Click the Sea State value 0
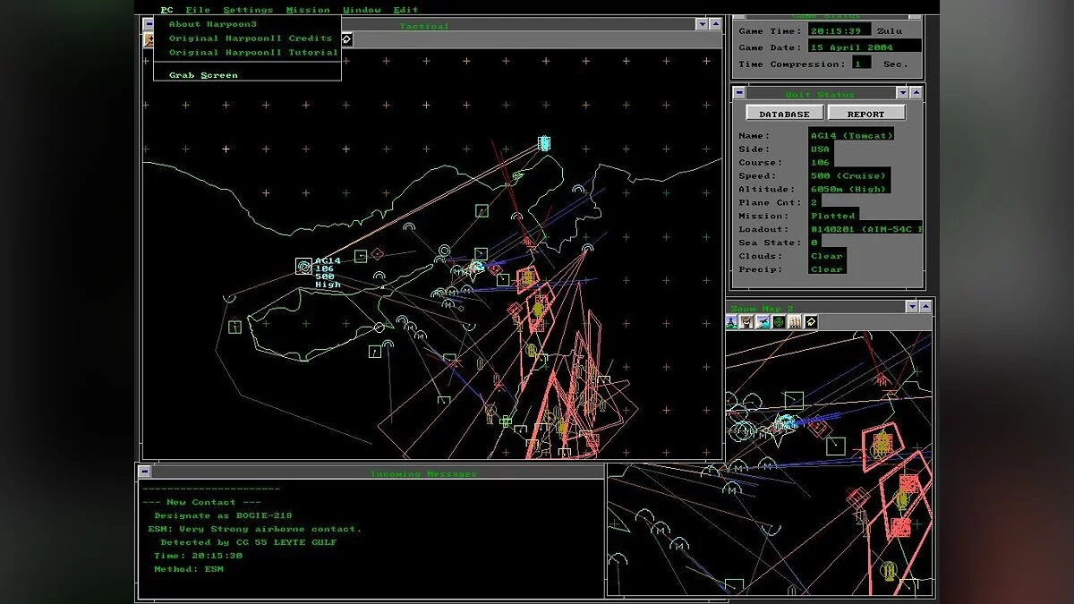 [x=814, y=242]
